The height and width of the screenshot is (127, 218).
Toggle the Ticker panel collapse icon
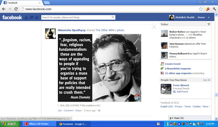tap(209, 24)
